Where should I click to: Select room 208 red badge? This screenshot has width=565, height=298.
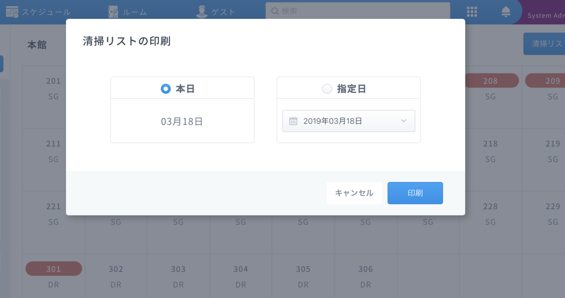coord(491,81)
